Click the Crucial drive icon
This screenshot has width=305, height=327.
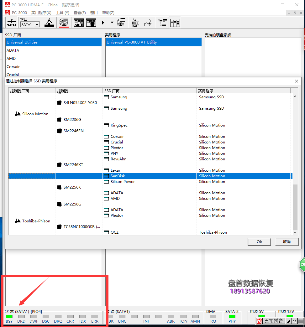tap(106, 142)
